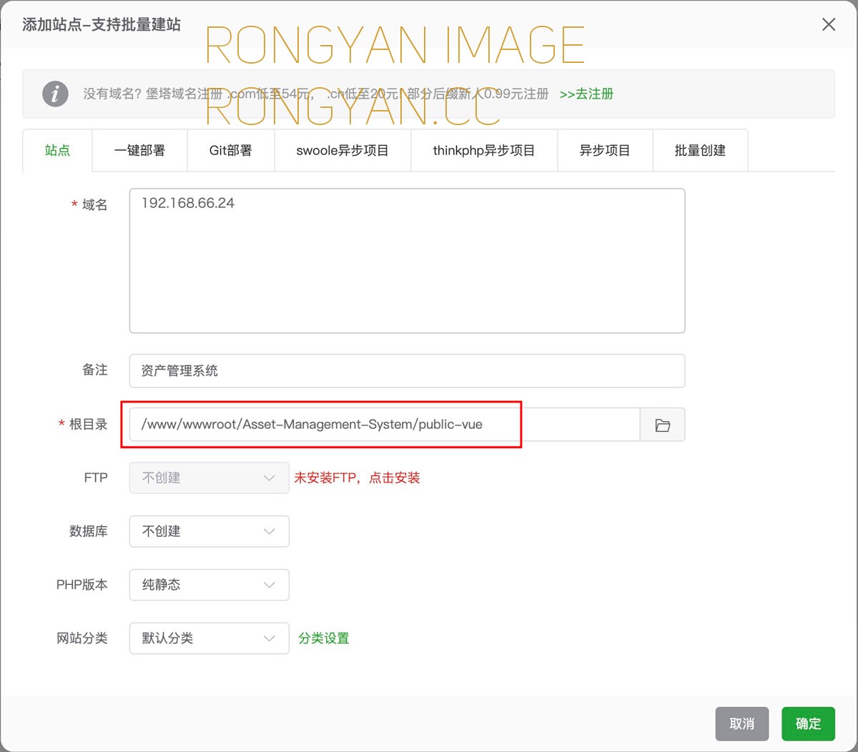This screenshot has width=858, height=752.
Task: Go to the 批量创建 tab
Action: pos(700,150)
